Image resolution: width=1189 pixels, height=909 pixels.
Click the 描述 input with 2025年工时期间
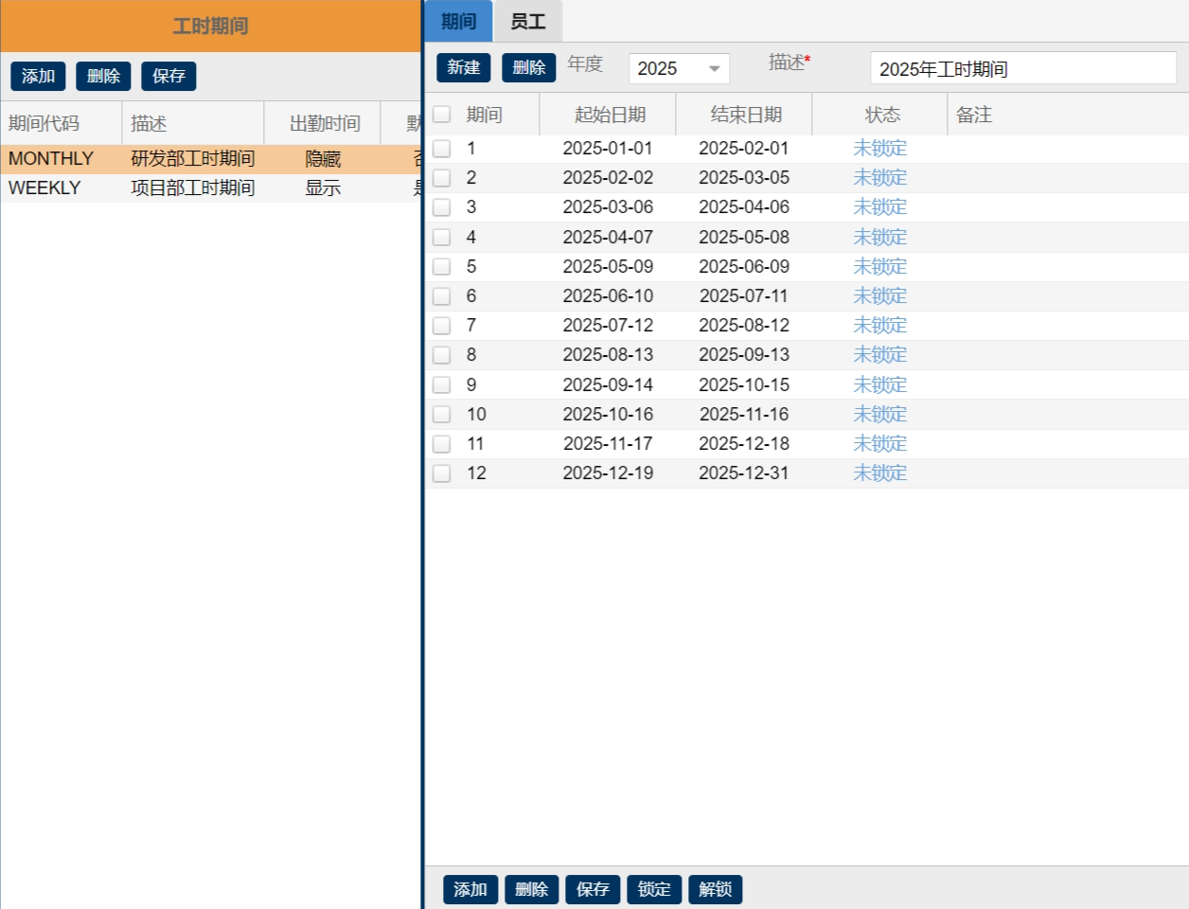1022,69
